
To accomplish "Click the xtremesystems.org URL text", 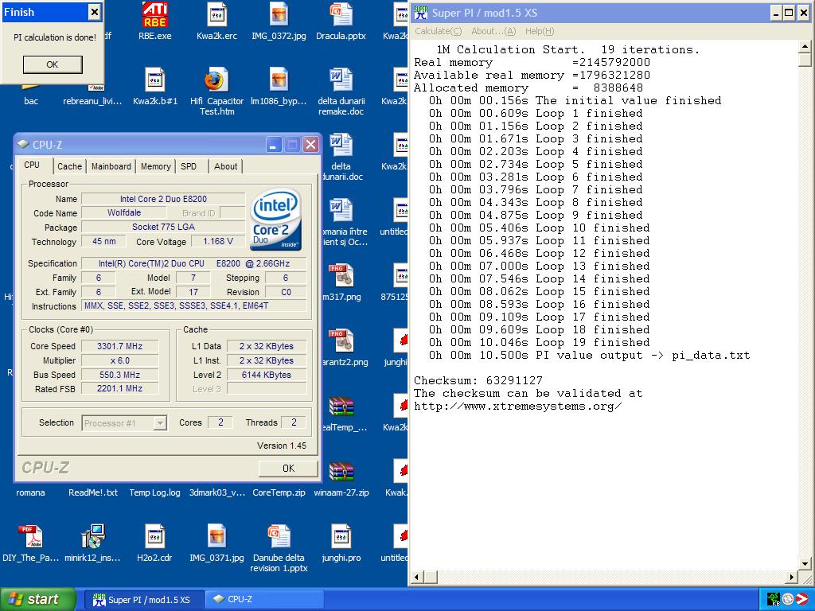I will point(517,407).
